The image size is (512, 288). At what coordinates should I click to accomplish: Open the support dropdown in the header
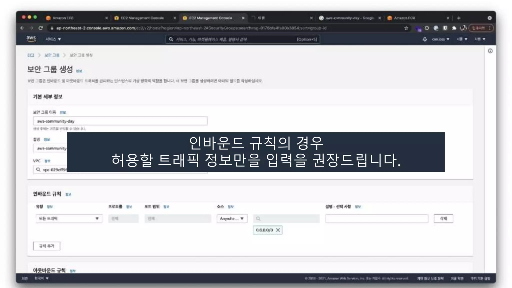pyautogui.click(x=480, y=39)
